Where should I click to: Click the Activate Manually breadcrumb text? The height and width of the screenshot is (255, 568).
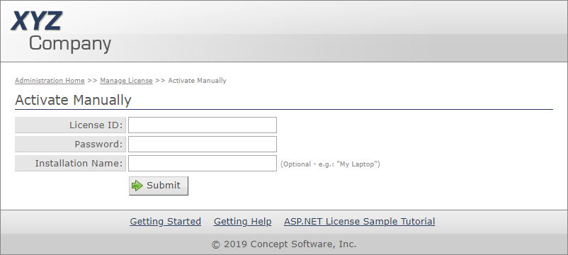(x=198, y=81)
